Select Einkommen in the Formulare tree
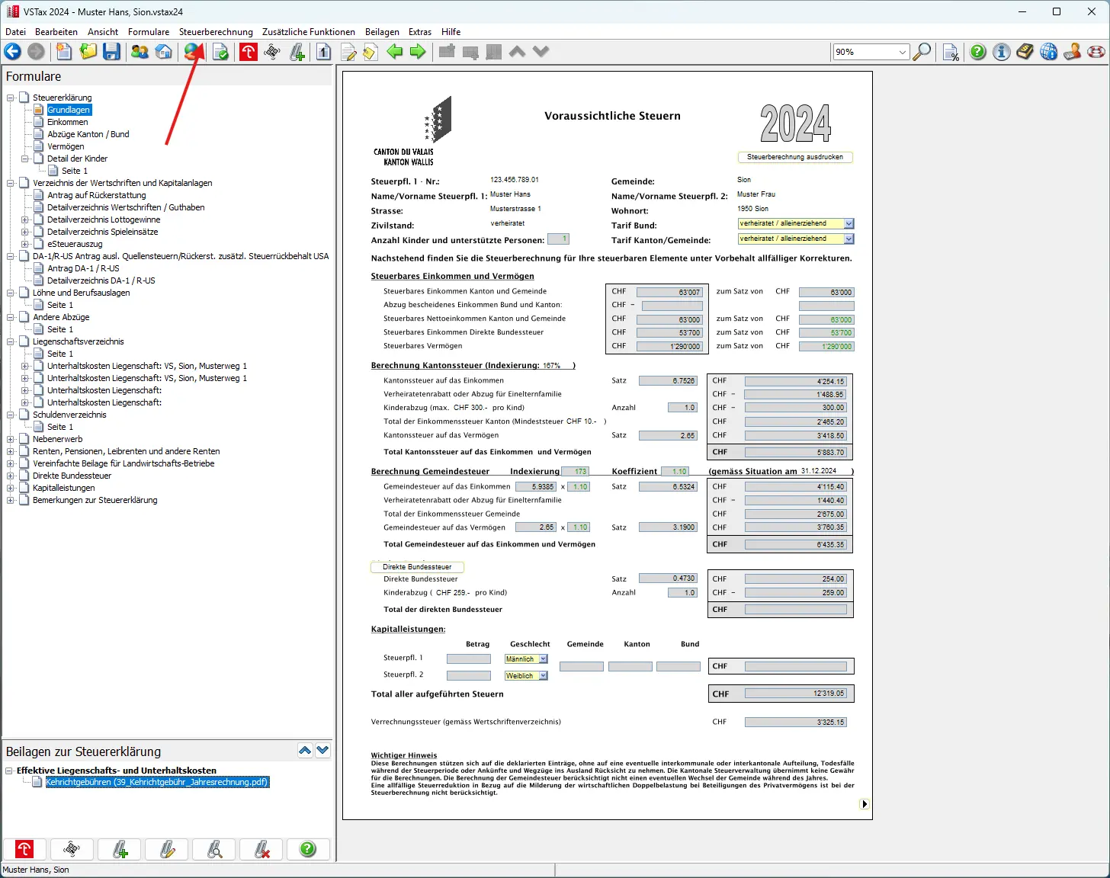The image size is (1110, 878). (67, 122)
